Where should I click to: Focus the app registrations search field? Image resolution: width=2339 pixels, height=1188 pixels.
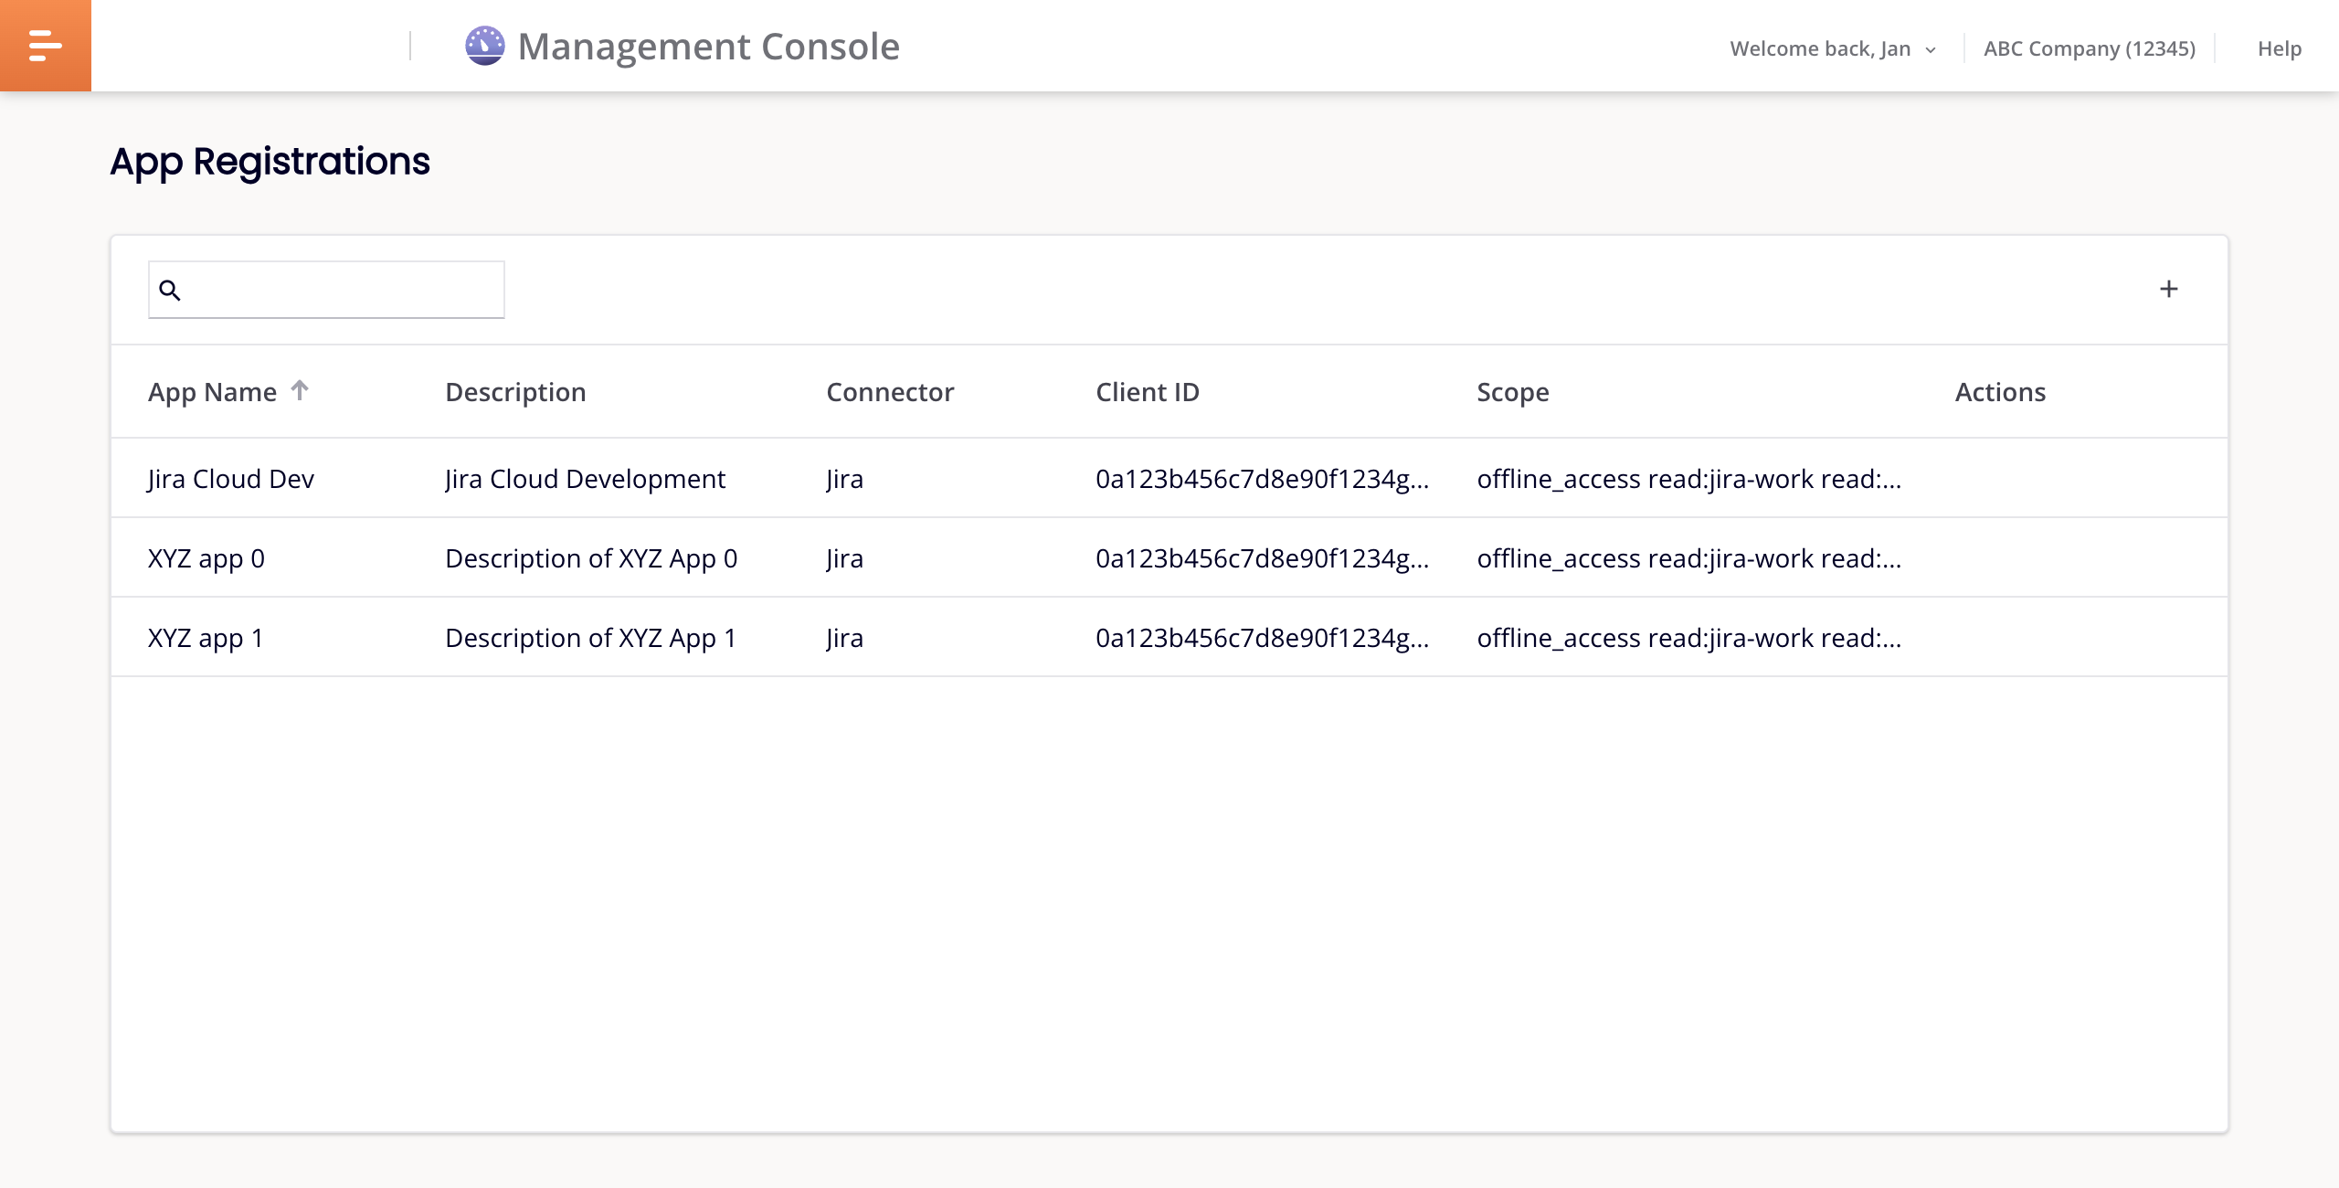click(x=326, y=290)
